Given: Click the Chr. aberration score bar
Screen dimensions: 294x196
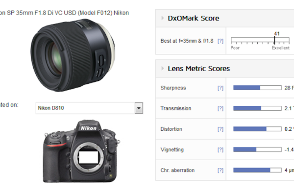Looking at the screenshot, I should (x=257, y=170).
